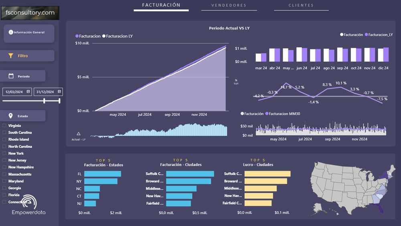Select New Hav... bar in Facturación - Ciudades
Viewport: 401px width, 226px height.
pyautogui.click(x=179, y=196)
